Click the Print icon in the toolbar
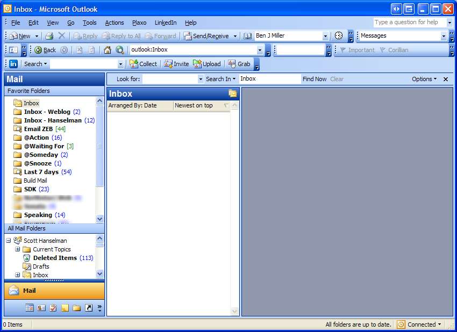The image size is (457, 332). tap(49, 36)
